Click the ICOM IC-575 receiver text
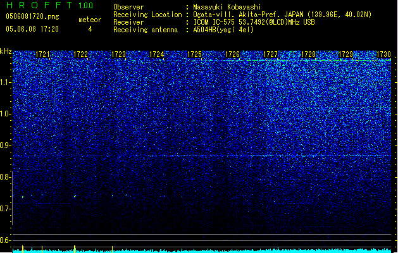This screenshot has height=253, width=398. pos(254,22)
